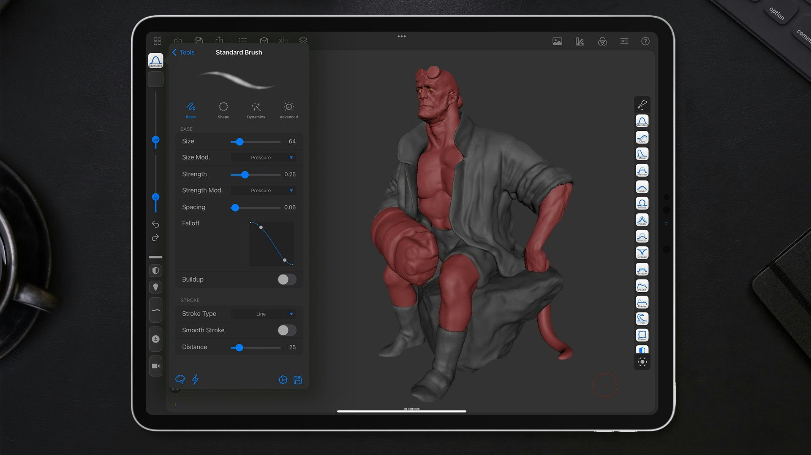Click the brush stroke preview image

click(237, 80)
